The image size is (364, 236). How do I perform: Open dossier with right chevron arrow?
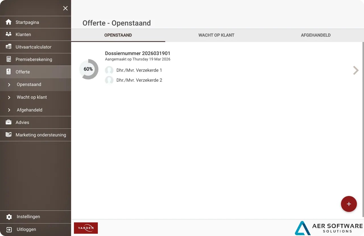point(355,70)
